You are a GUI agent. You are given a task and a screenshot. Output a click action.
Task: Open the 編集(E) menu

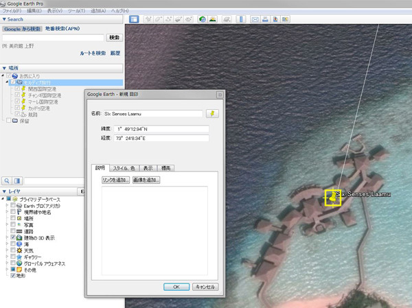(34, 11)
